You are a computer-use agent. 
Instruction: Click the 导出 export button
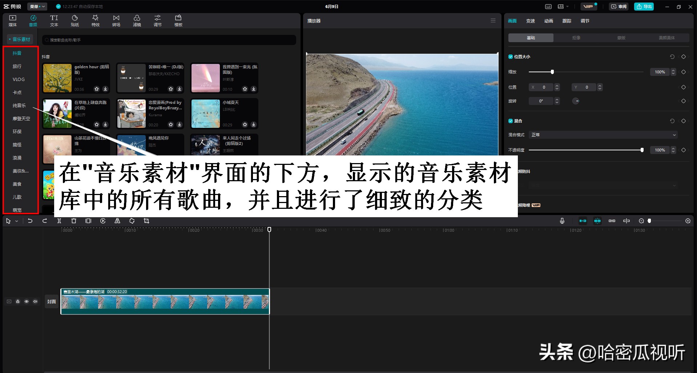pos(644,6)
